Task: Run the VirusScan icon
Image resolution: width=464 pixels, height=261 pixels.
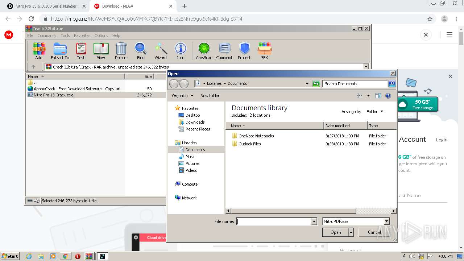Action: [x=204, y=51]
